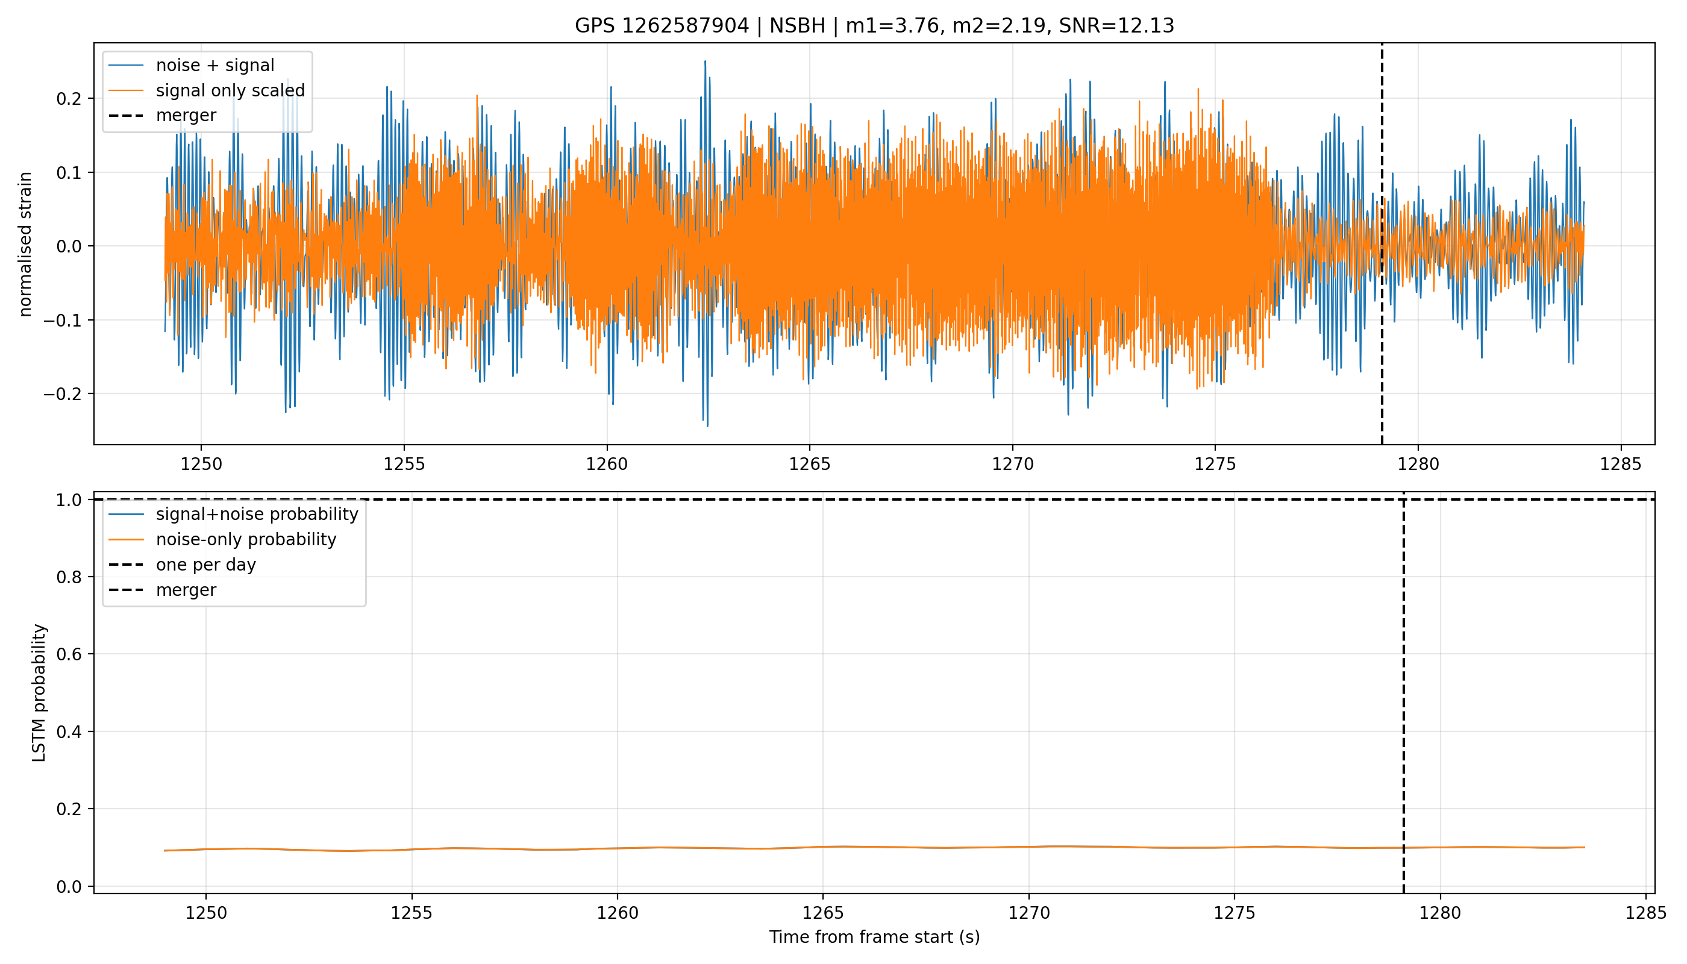The height and width of the screenshot is (964, 1687).
Task: Click the 1265 tick label on top plot
Action: coord(809,464)
